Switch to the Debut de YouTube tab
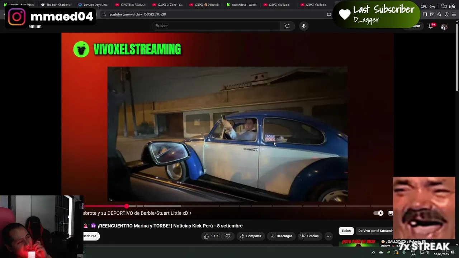This screenshot has width=459, height=258. pyautogui.click(x=204, y=5)
